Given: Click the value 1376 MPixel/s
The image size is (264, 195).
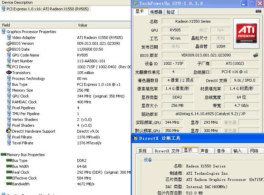Looking at the screenshot, I should 89,137.
